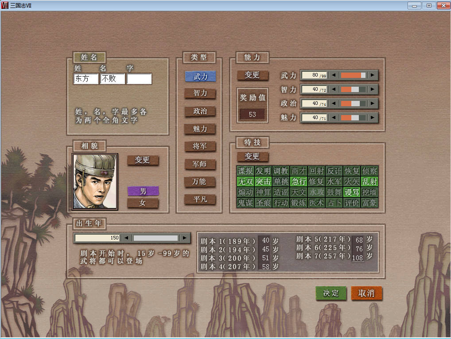Image resolution: width=451 pixels, height=339 pixels.
Task: Select the 女 gender option
Action: click(x=143, y=203)
